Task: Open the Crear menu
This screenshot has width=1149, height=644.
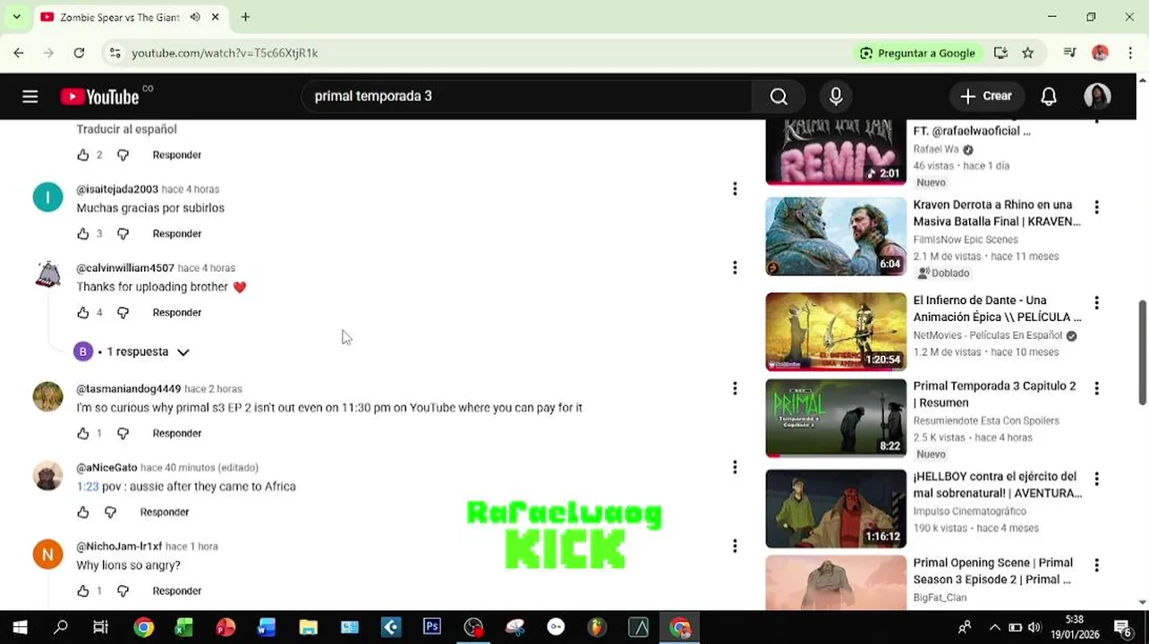Action: pyautogui.click(x=985, y=97)
